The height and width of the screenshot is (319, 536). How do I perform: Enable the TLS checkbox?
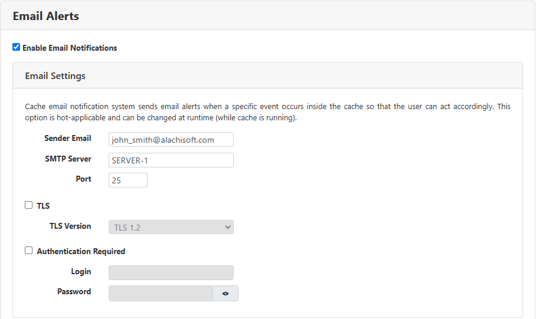pos(29,205)
